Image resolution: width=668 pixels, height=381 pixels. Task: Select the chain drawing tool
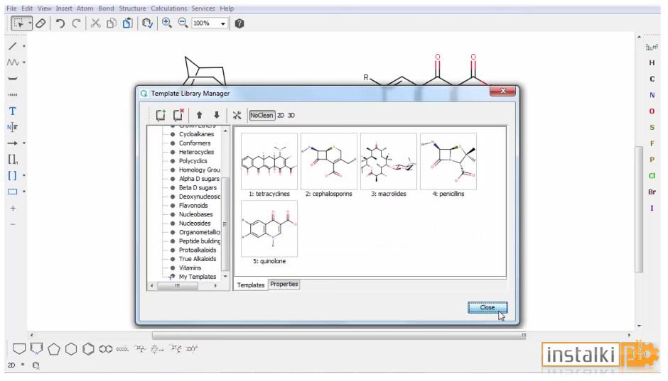tap(13, 62)
